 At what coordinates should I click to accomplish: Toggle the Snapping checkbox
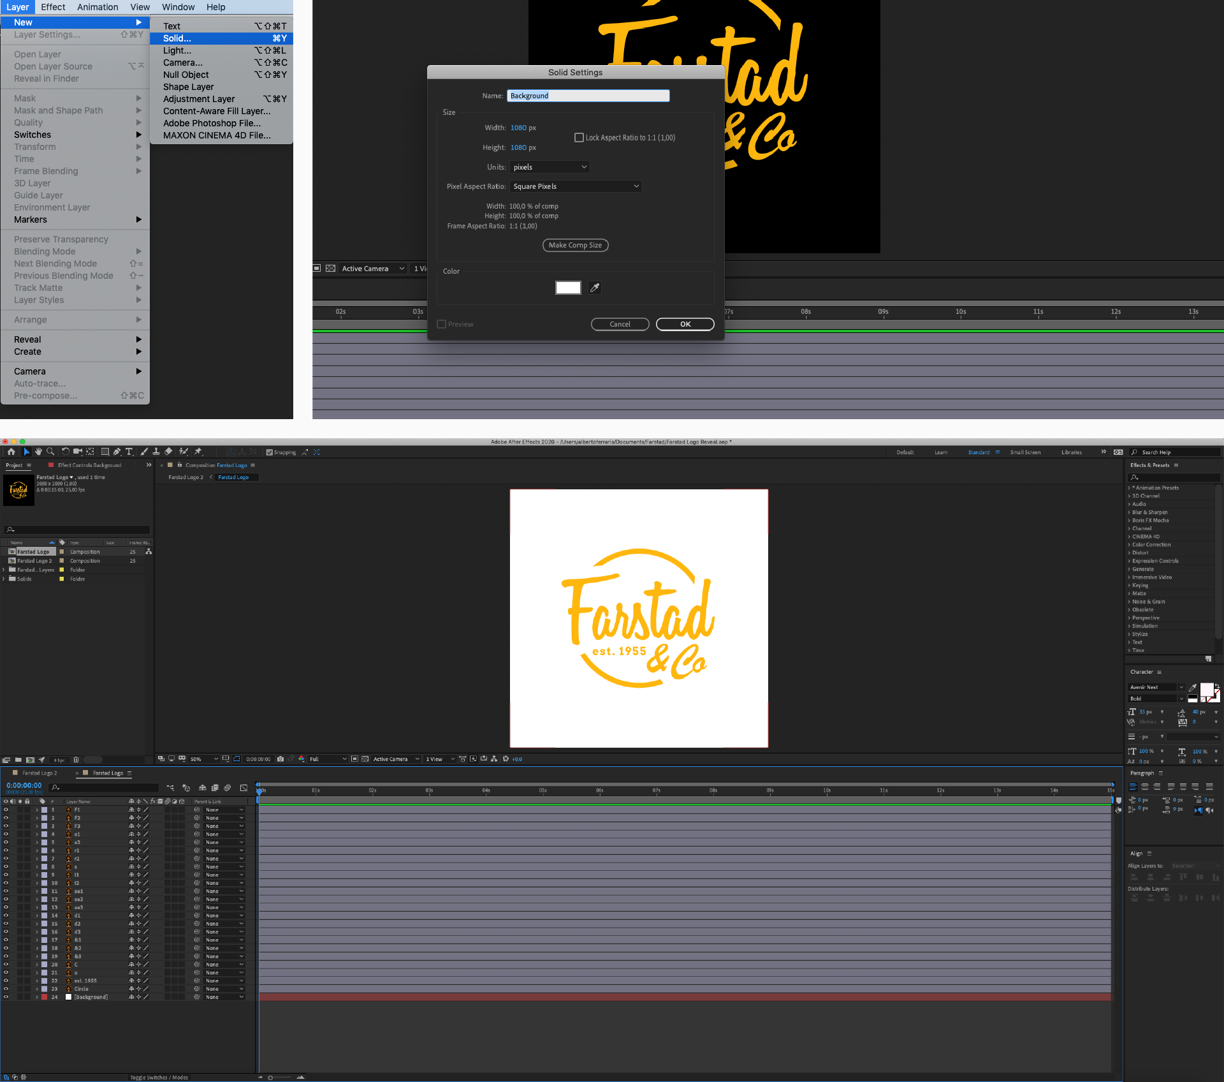[x=270, y=452]
